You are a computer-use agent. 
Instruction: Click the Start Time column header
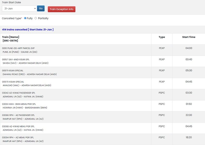pos(189,37)
